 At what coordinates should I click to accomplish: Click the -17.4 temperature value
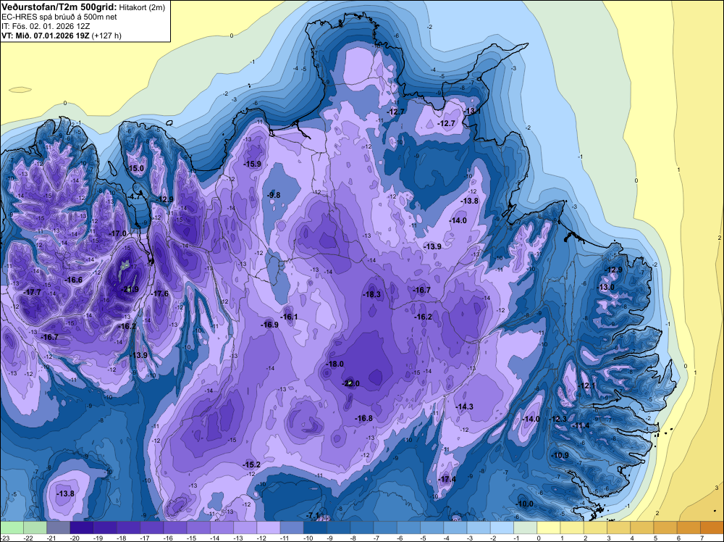[x=447, y=479]
